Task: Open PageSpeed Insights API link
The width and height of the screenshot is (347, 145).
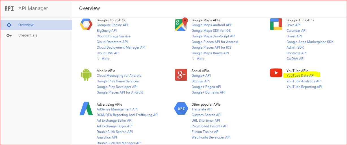Action: click(210, 126)
